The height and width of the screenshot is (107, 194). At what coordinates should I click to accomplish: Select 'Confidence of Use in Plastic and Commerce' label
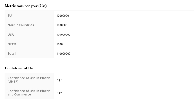(29, 93)
